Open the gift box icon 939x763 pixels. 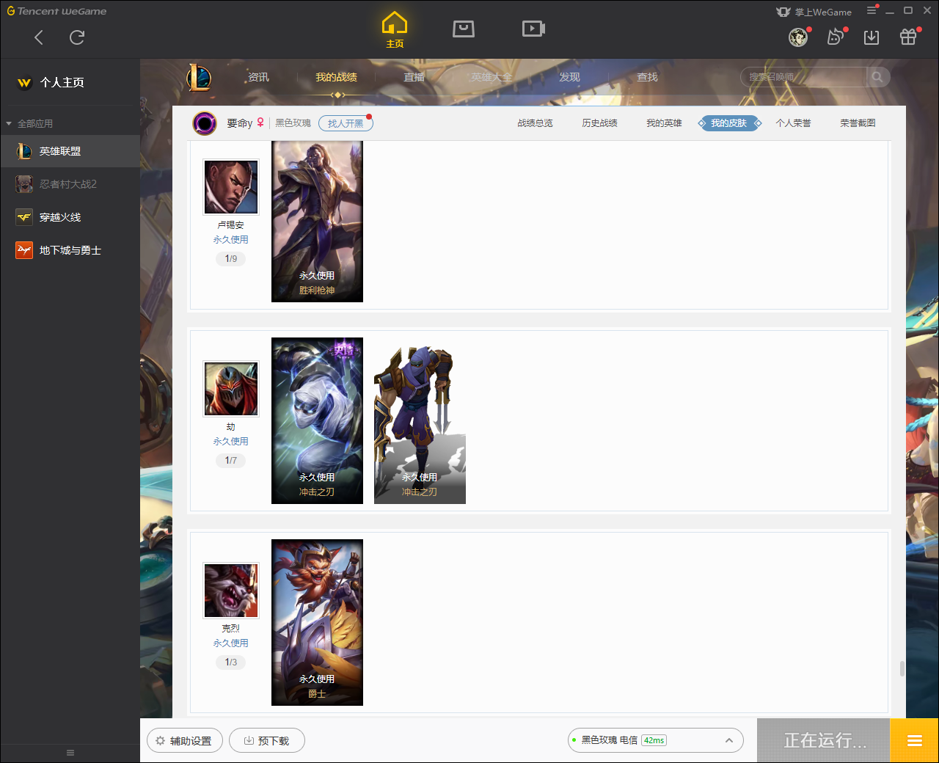click(908, 37)
